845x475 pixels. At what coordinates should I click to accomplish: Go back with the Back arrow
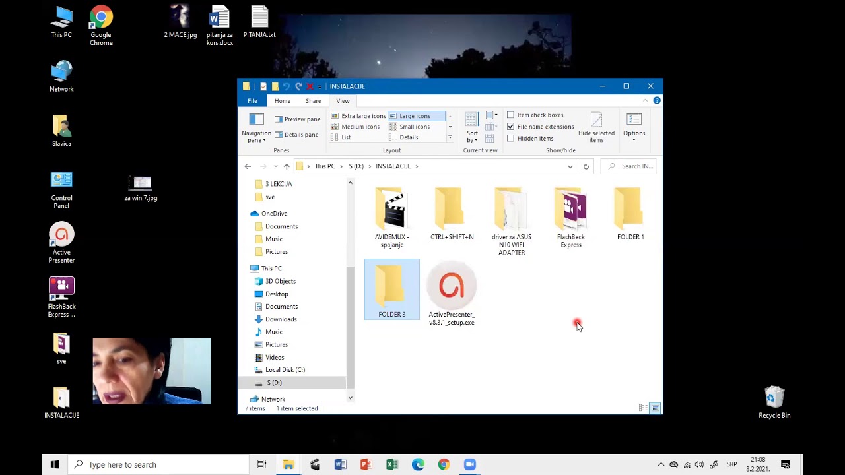(x=248, y=166)
